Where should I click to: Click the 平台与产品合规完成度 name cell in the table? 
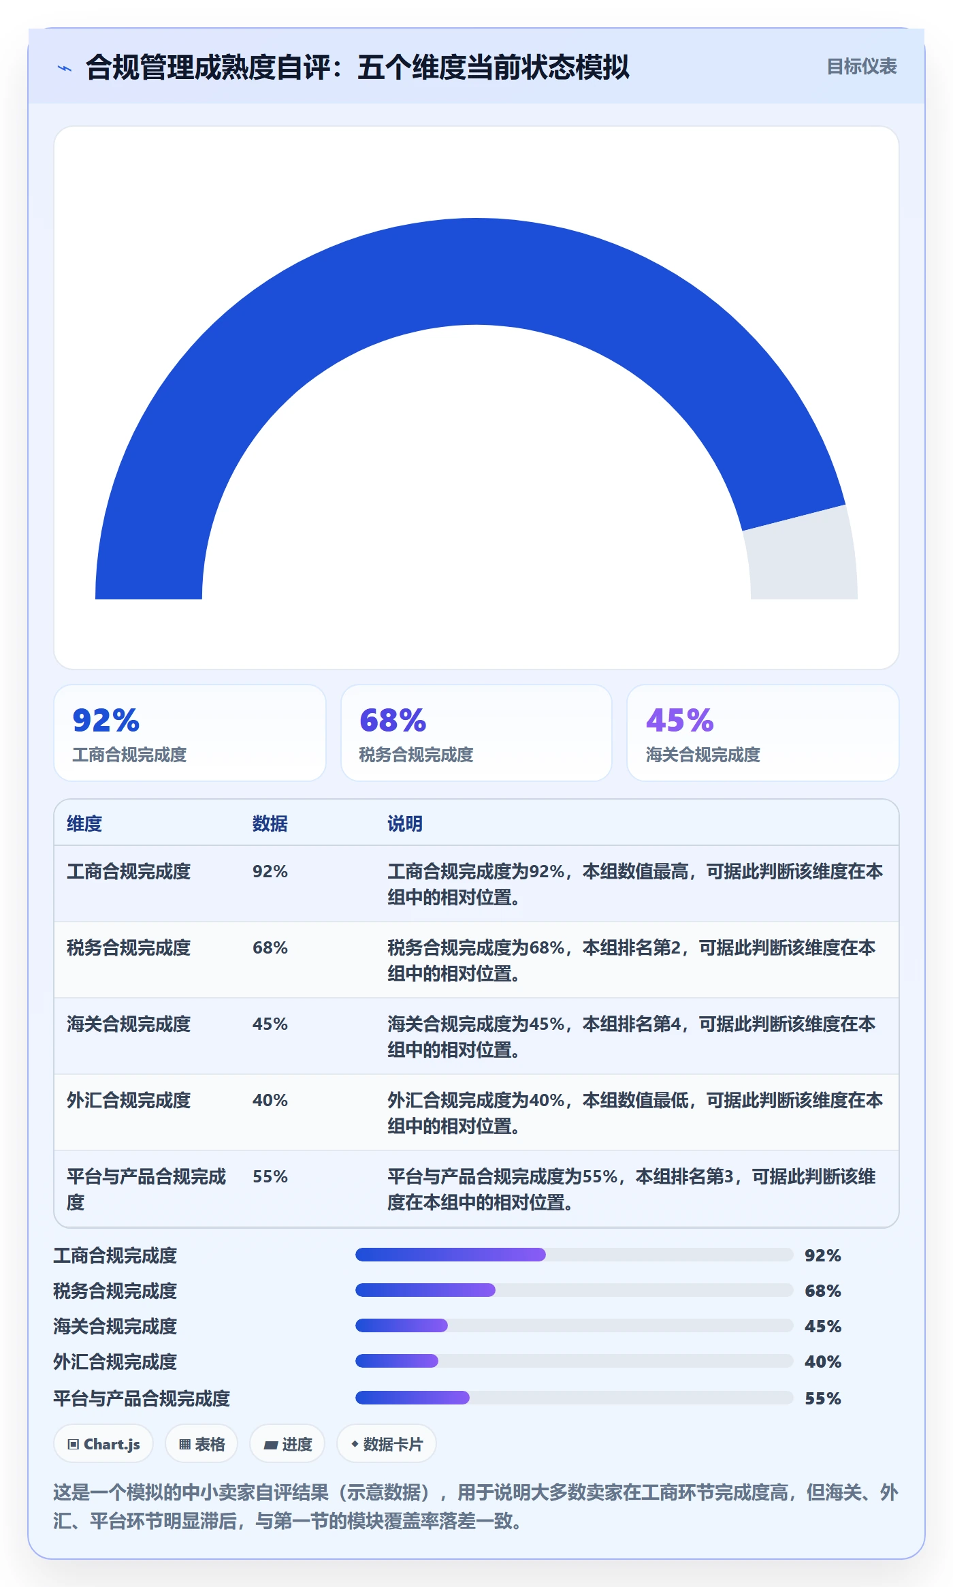[x=146, y=1189]
